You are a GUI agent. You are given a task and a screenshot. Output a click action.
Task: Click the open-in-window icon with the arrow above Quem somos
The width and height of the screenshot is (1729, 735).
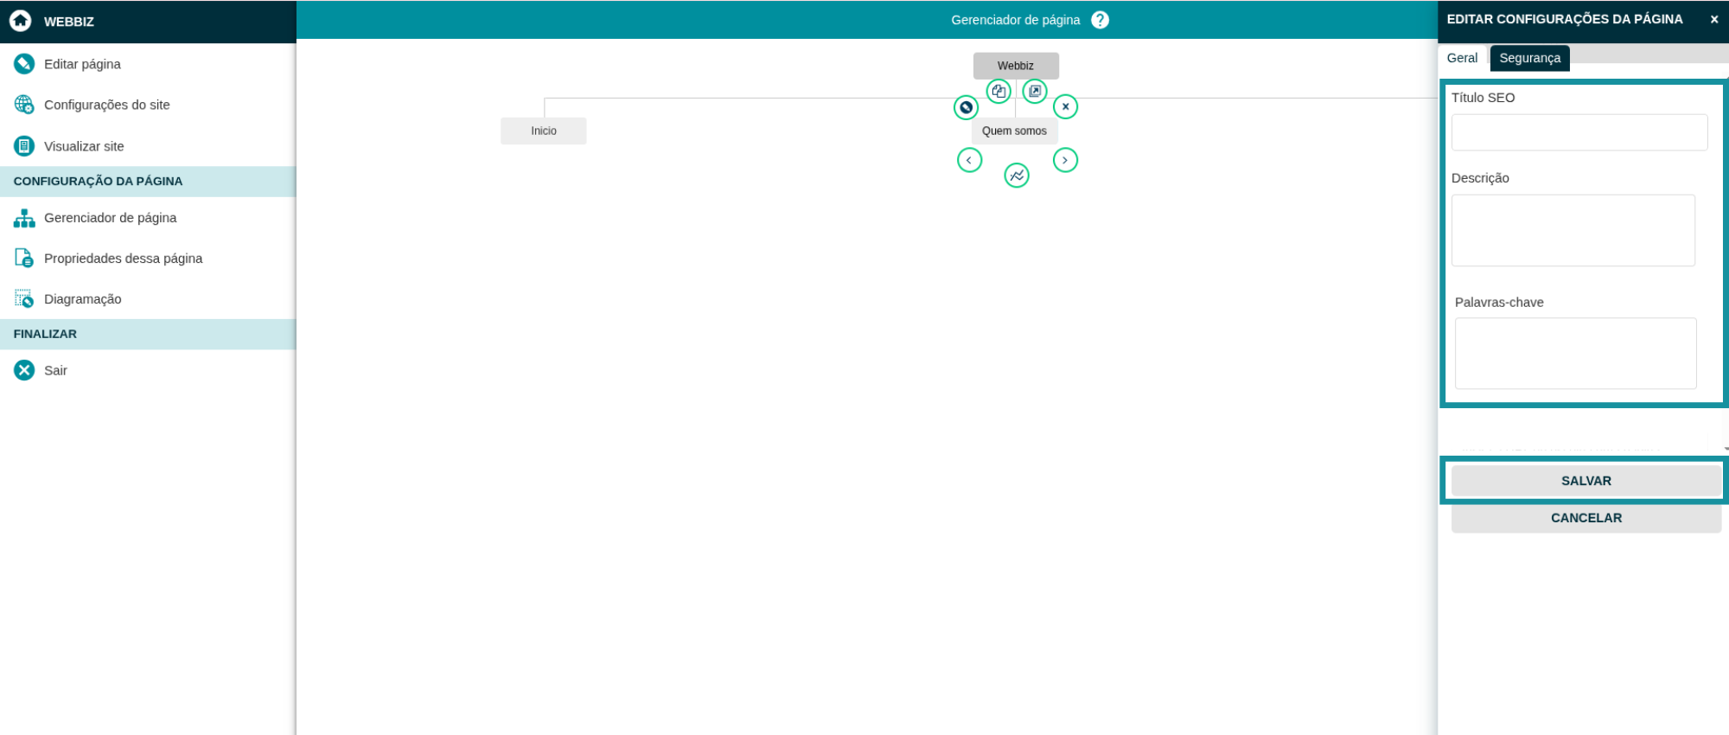tap(1035, 91)
